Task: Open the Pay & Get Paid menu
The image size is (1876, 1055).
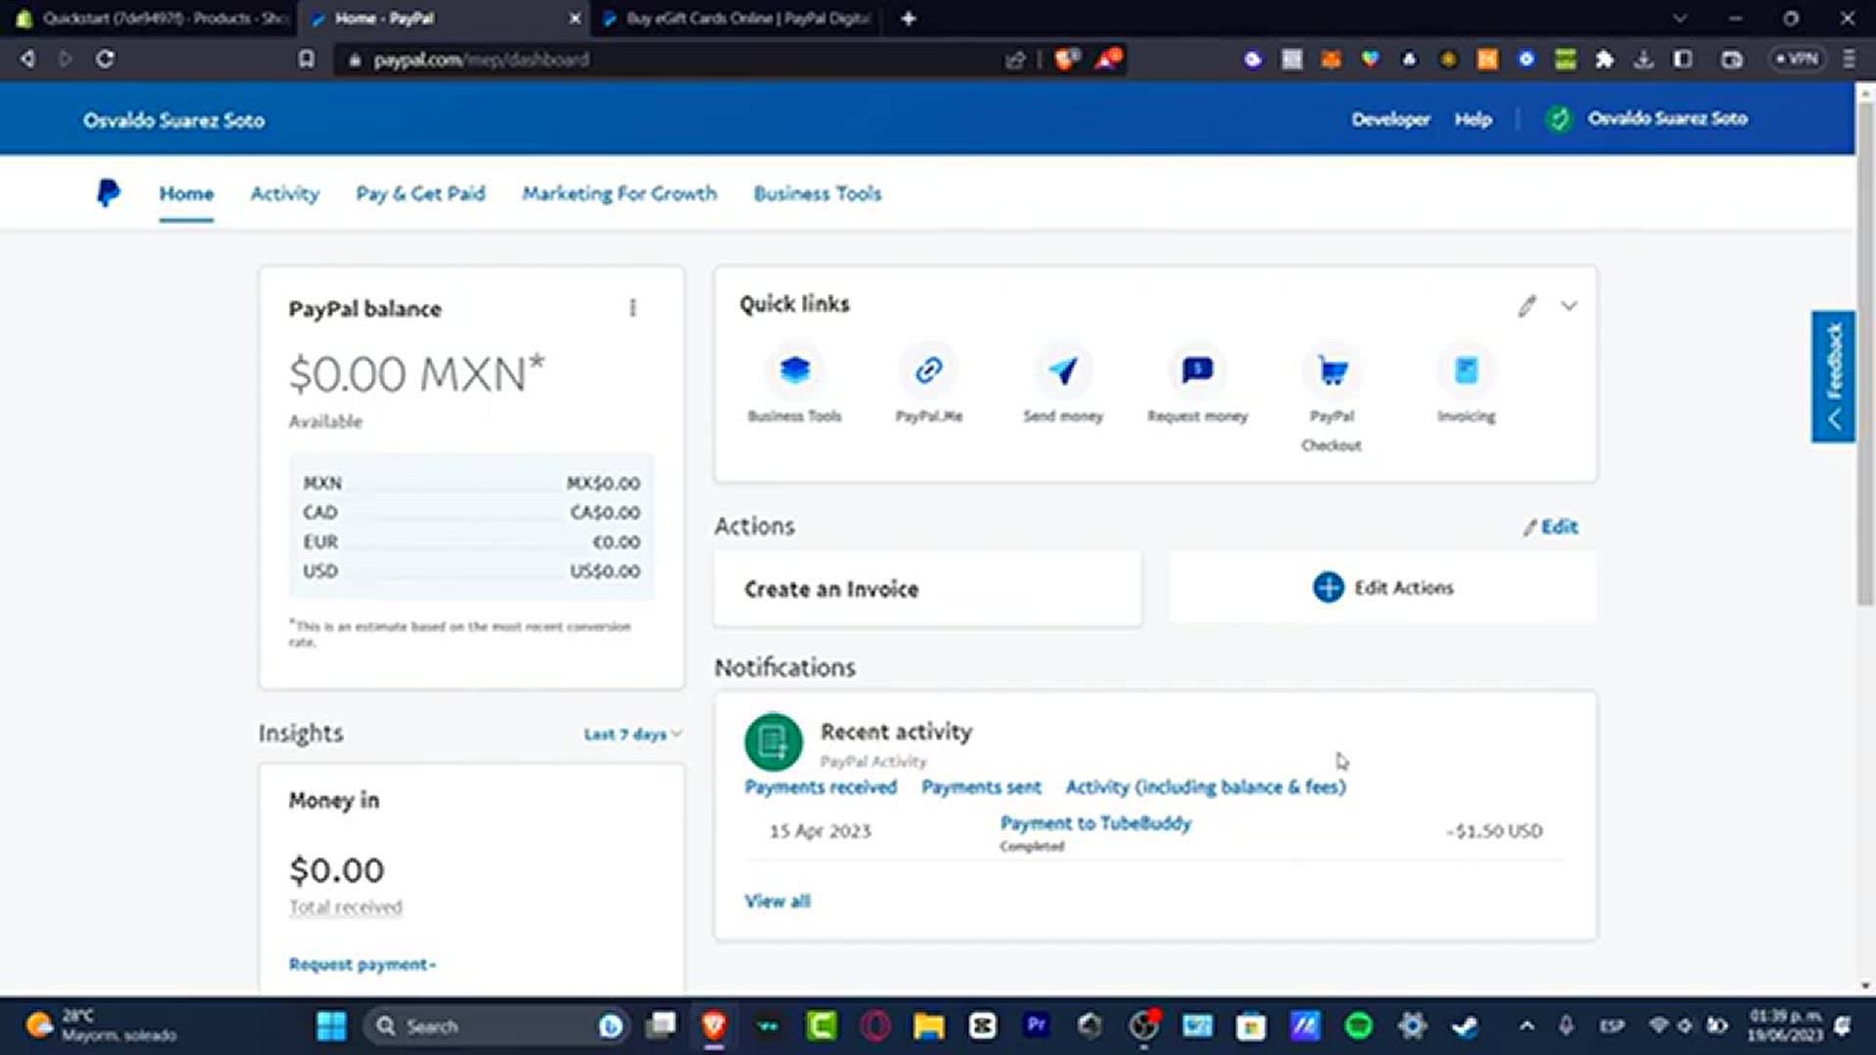Action: click(420, 193)
